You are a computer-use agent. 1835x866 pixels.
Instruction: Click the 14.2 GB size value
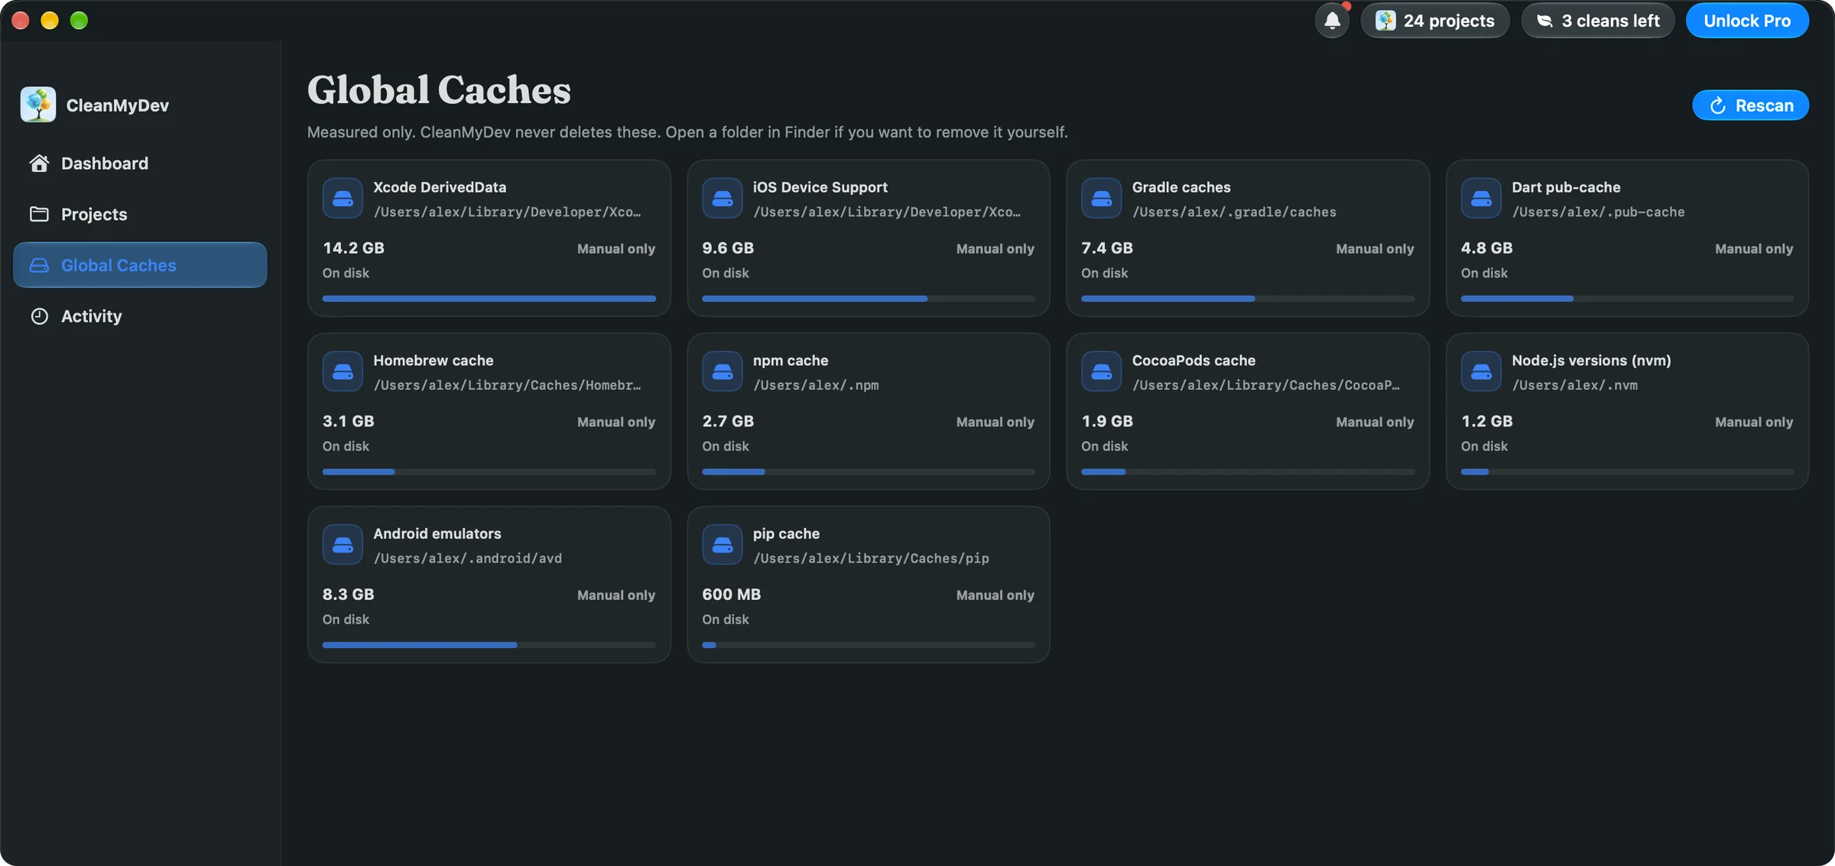[353, 248]
